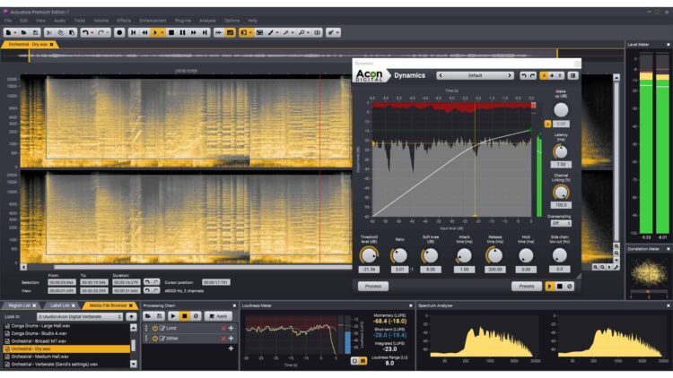Undo the parameter change in the Dynamics plugin

click(523, 75)
